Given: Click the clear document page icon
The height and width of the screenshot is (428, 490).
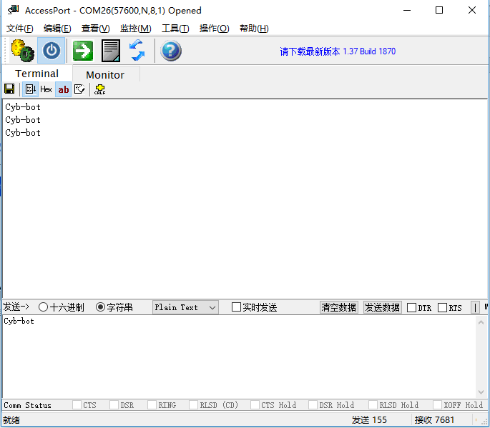Looking at the screenshot, I should [111, 50].
